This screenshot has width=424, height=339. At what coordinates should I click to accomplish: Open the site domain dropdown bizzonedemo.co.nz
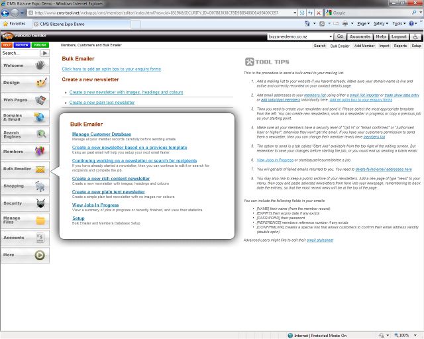coord(299,37)
